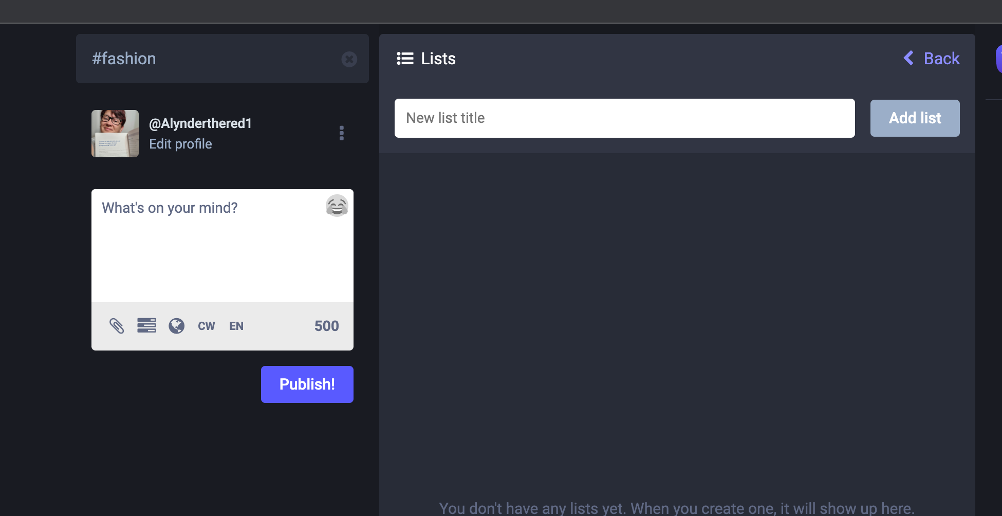
Task: Change post privacy via globe icon
Action: pyautogui.click(x=176, y=326)
